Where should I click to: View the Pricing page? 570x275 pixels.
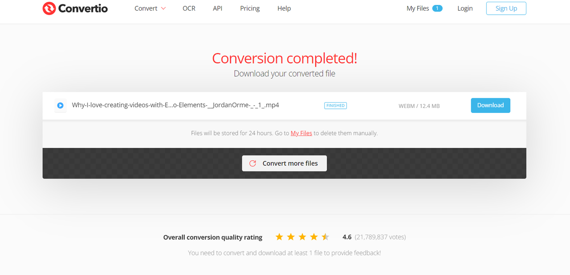250,8
